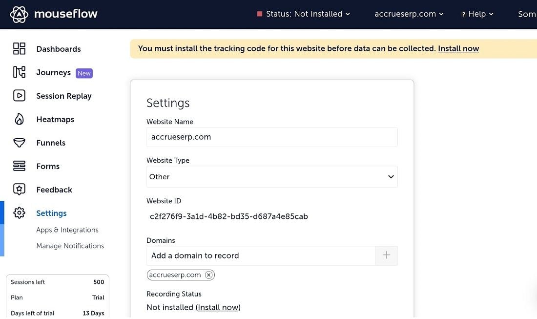Click Install now in the yellow banner
This screenshot has height=319, width=537.
(x=458, y=48)
